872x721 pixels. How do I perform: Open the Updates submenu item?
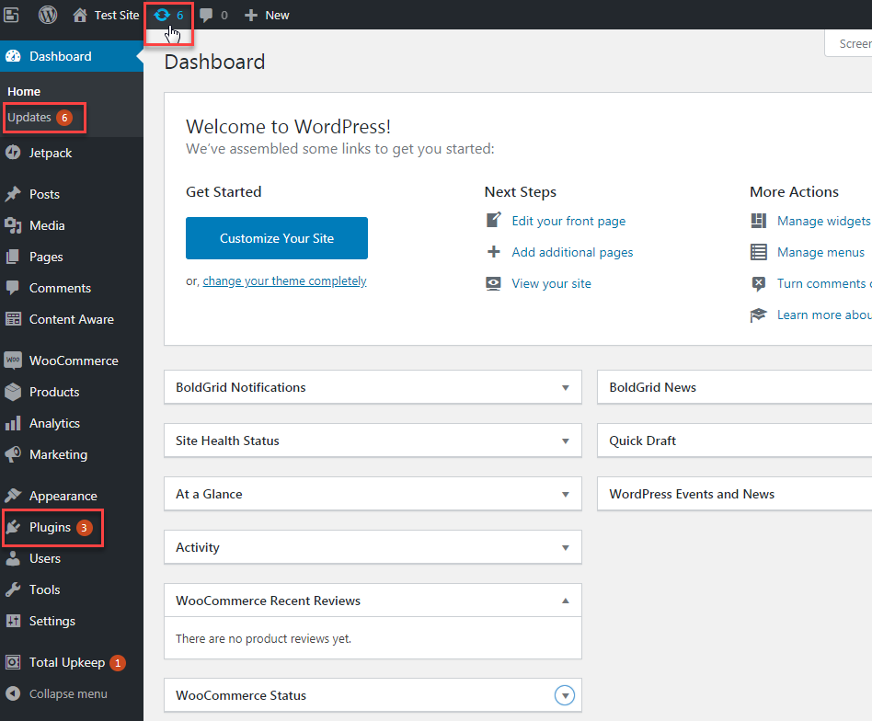[x=29, y=117]
